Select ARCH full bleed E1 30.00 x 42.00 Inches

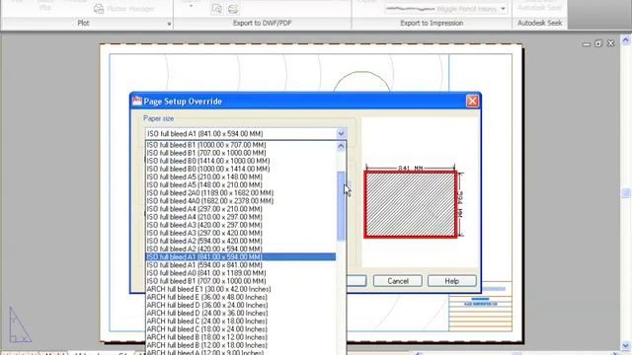241,289
